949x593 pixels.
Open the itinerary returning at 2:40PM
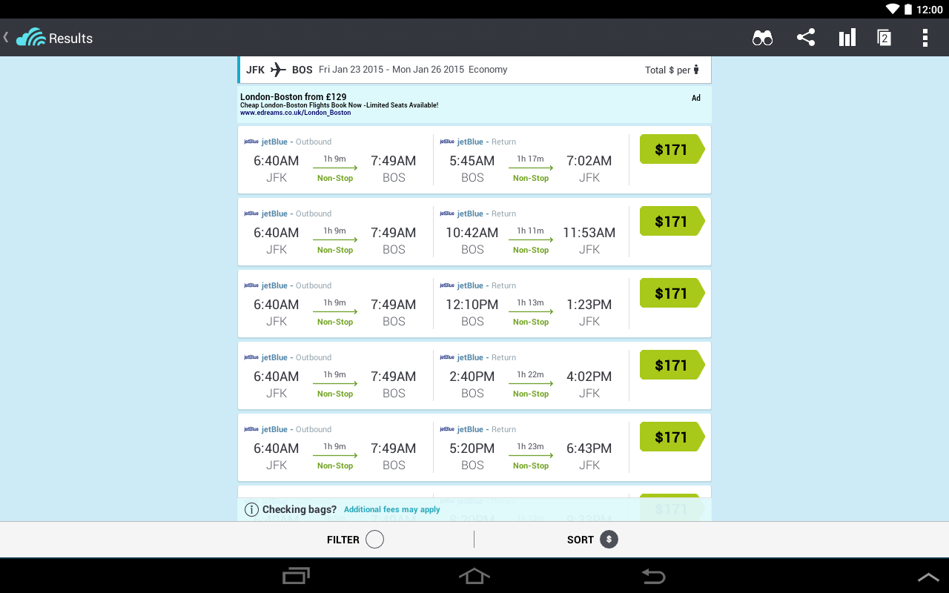pos(474,376)
